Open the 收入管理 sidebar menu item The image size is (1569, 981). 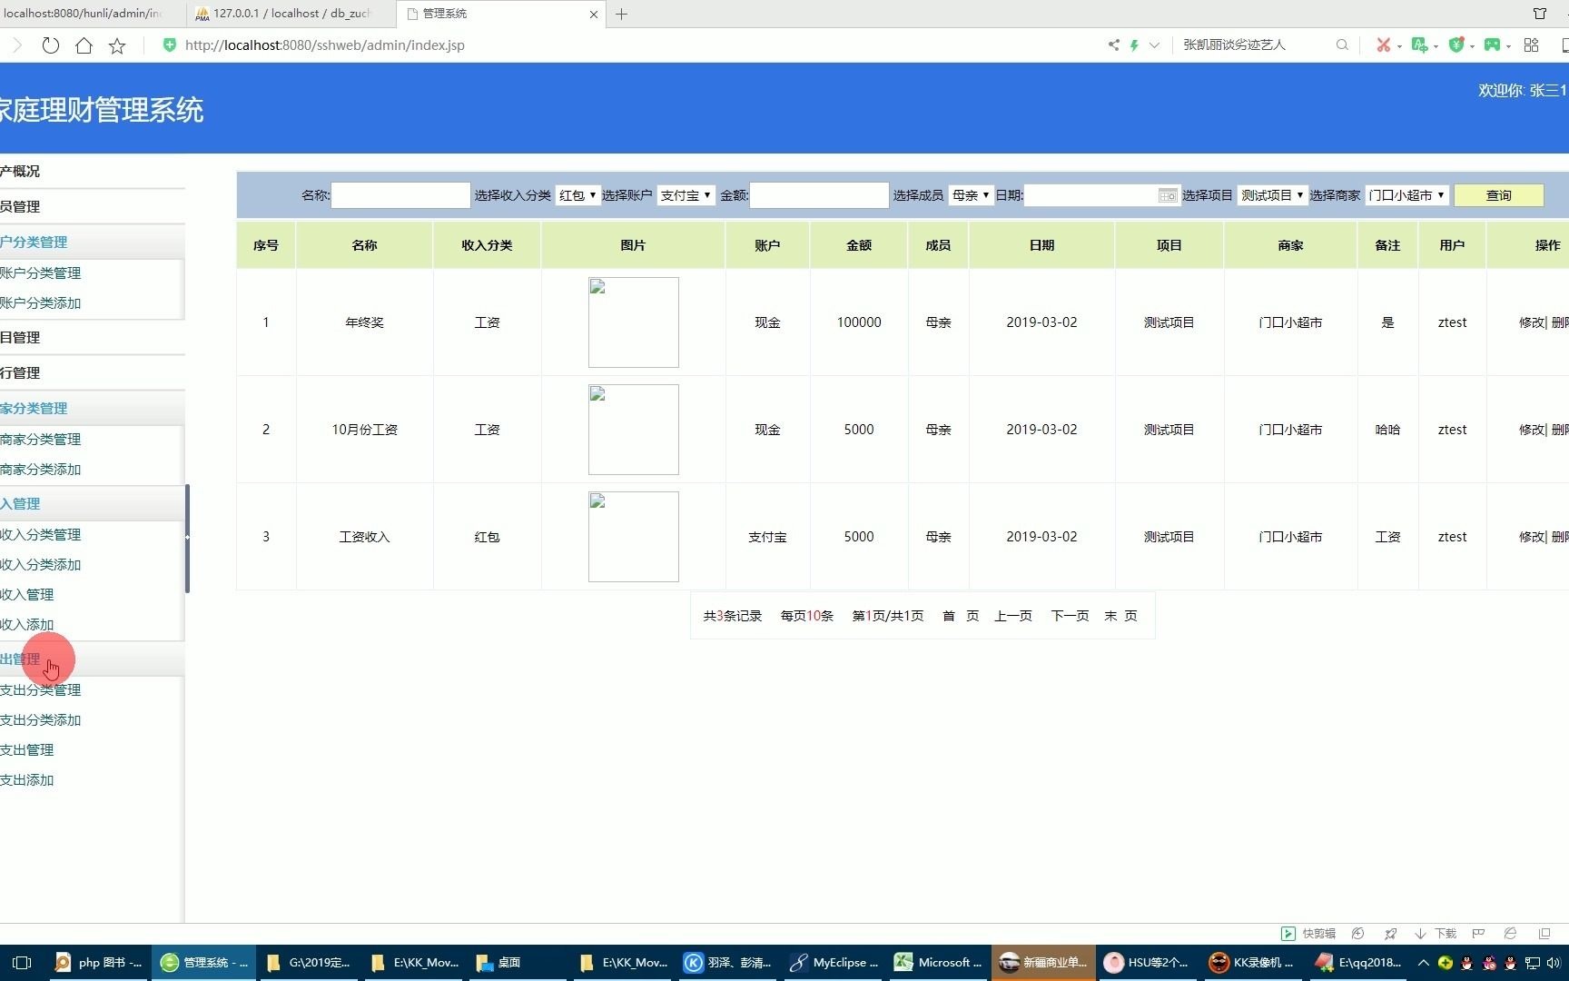pos(27,594)
